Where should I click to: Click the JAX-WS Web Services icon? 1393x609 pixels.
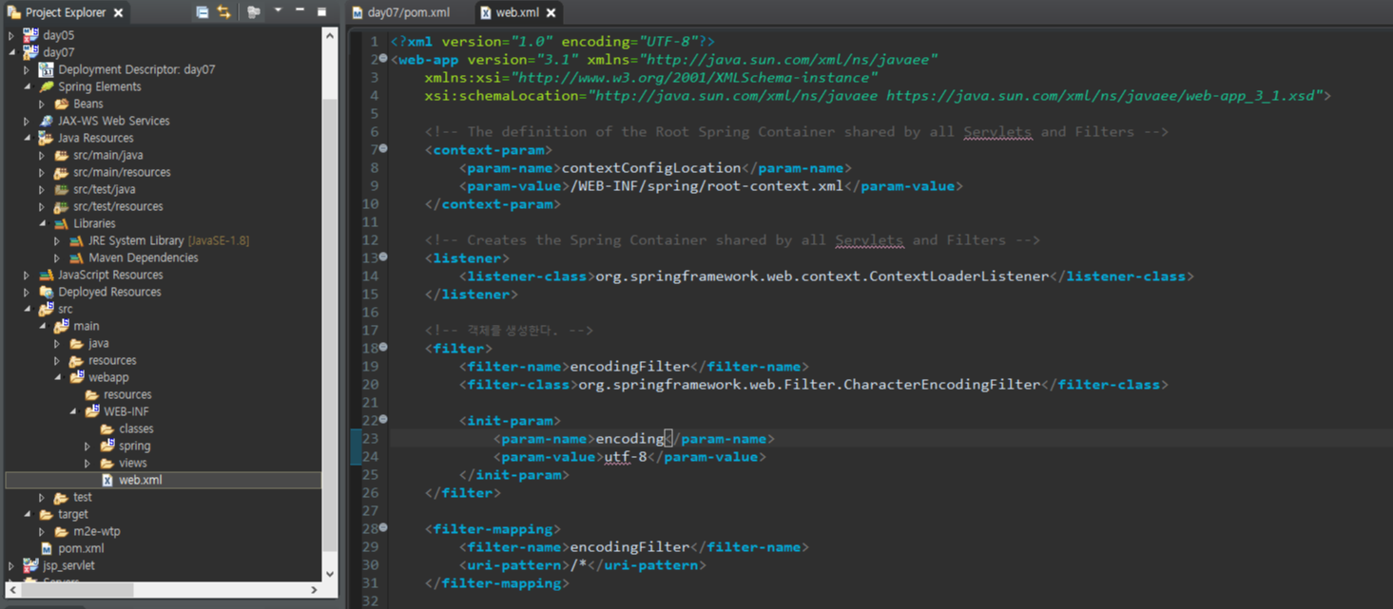(46, 121)
